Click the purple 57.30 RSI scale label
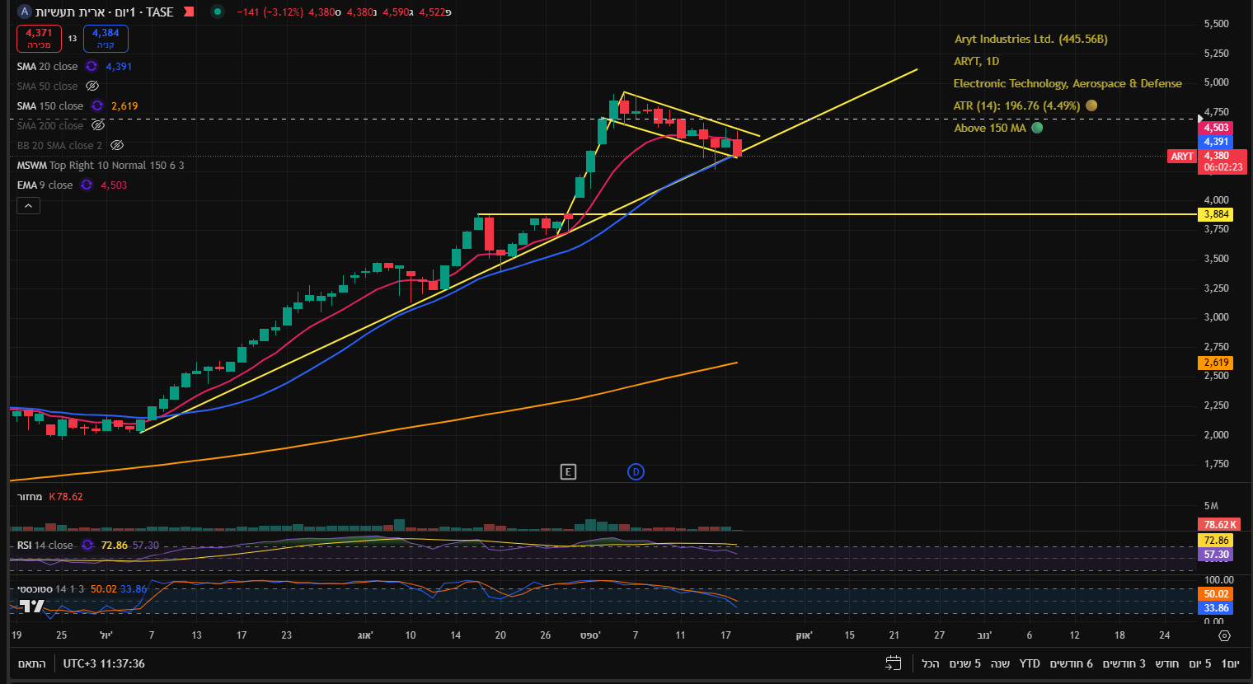 pos(1216,555)
